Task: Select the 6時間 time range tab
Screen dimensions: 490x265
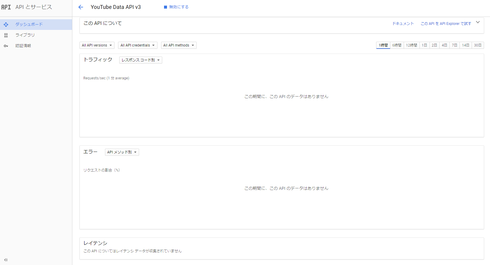Action: coord(397,45)
